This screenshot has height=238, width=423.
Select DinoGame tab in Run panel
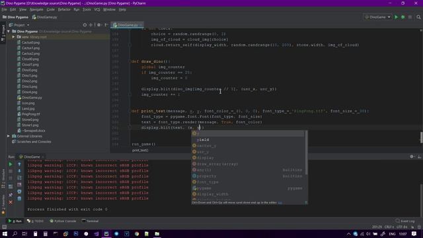[x=31, y=157]
